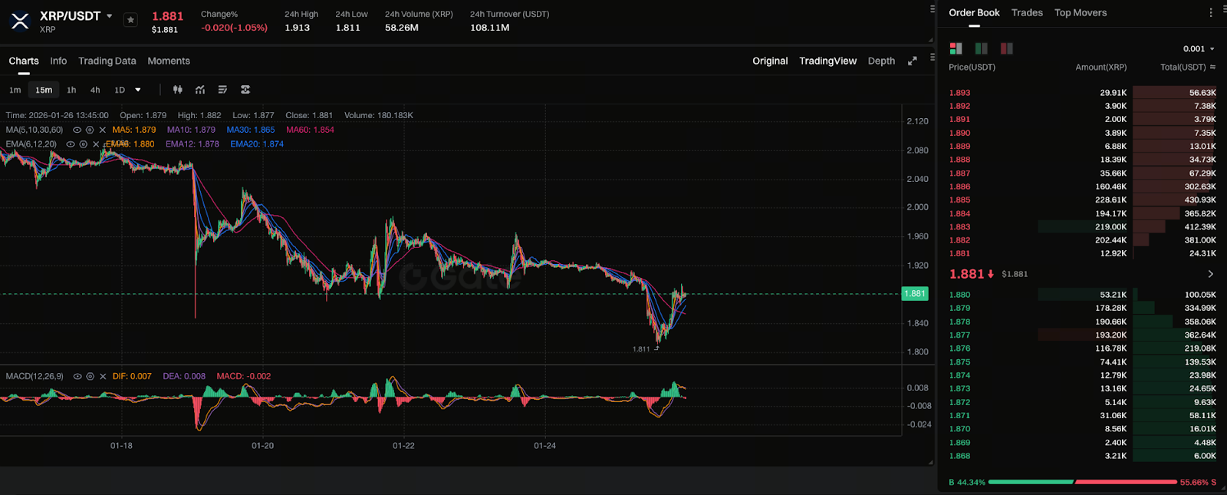The height and width of the screenshot is (495, 1227).
Task: Select bid price 1.880 row
Action: coord(1082,295)
